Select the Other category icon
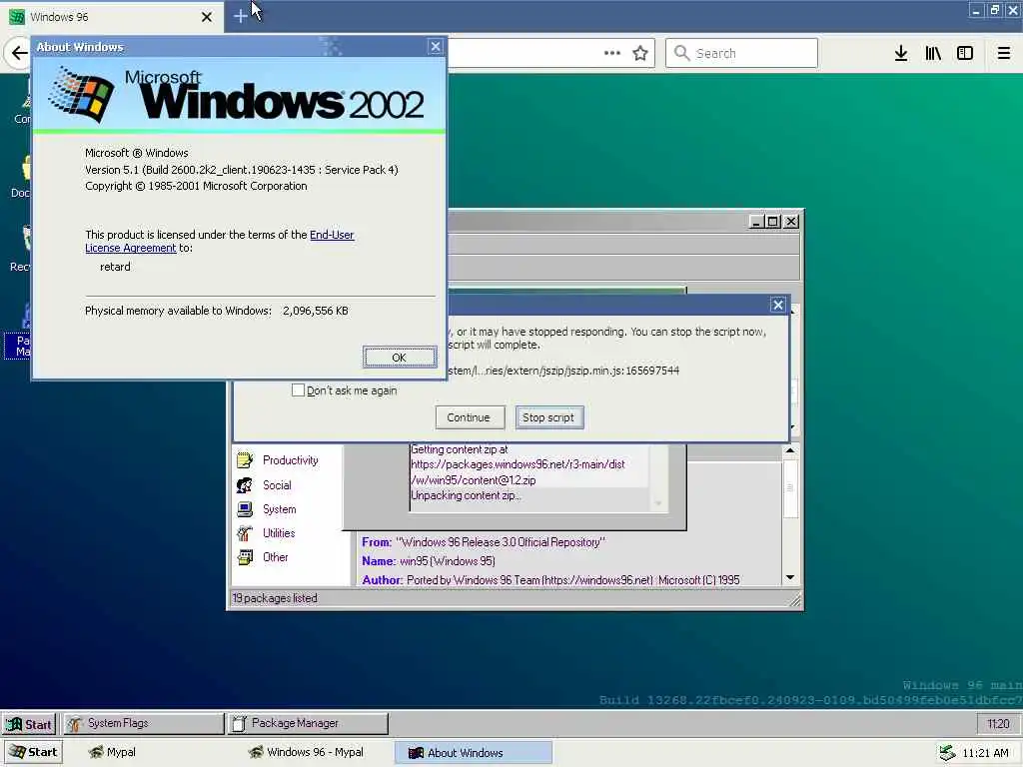This screenshot has height=767, width=1023. pyautogui.click(x=246, y=557)
